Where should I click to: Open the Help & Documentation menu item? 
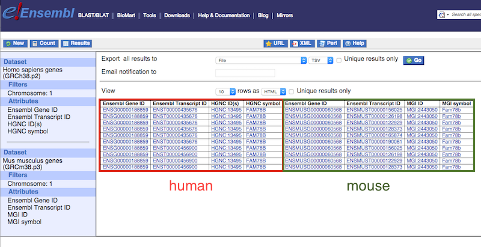225,16
